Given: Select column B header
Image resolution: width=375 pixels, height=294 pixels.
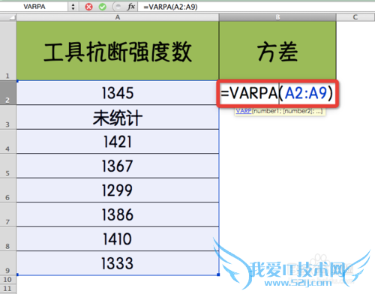Looking at the screenshot, I should point(277,17).
